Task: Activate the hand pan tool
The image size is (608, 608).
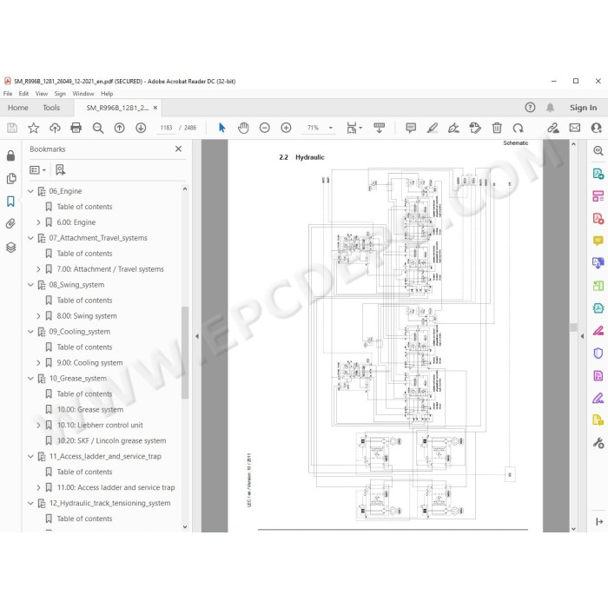Action: [243, 128]
